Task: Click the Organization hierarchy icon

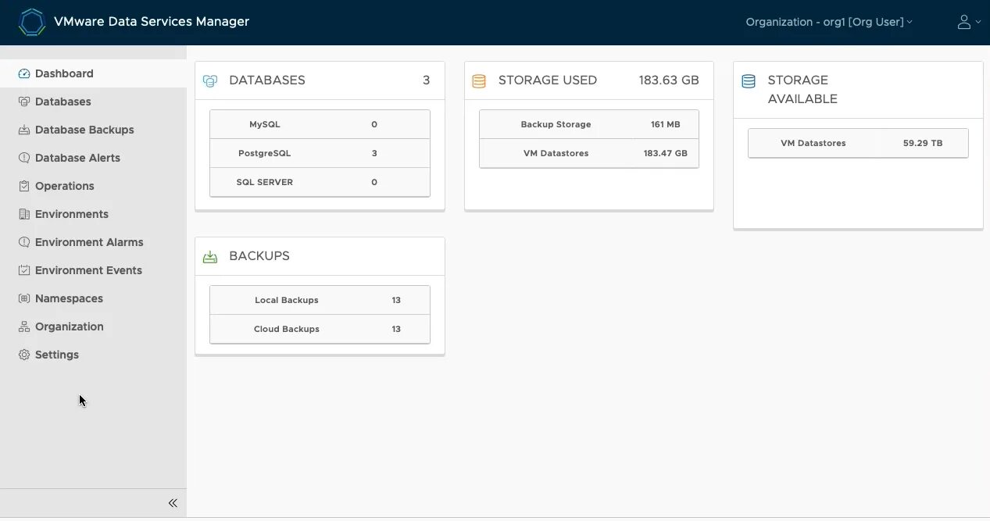Action: [x=24, y=327]
